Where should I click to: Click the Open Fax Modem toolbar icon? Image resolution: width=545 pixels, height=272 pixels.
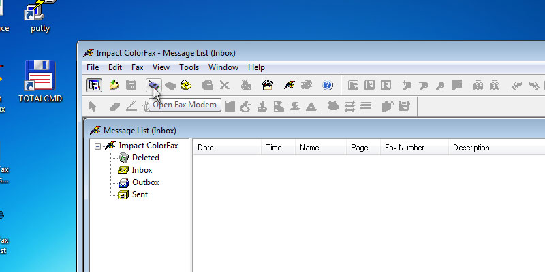click(154, 86)
